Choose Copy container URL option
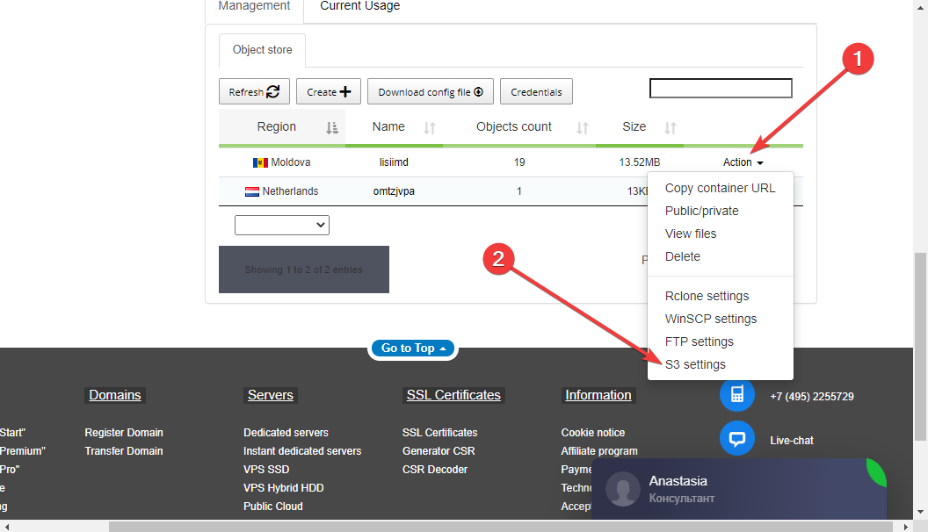This screenshot has width=928, height=532. click(x=720, y=188)
